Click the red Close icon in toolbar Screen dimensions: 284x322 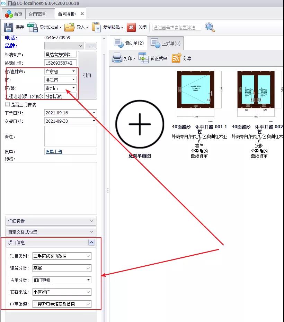pos(131,27)
